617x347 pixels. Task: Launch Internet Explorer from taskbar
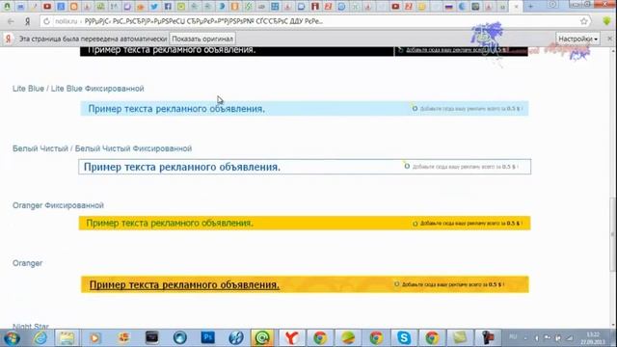coord(40,338)
